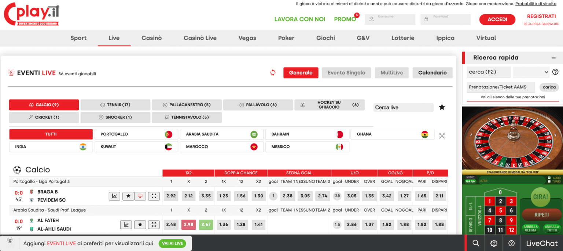Viewport: 563px width, 251px height.
Task: Go to the Poker section
Action: (x=286, y=38)
